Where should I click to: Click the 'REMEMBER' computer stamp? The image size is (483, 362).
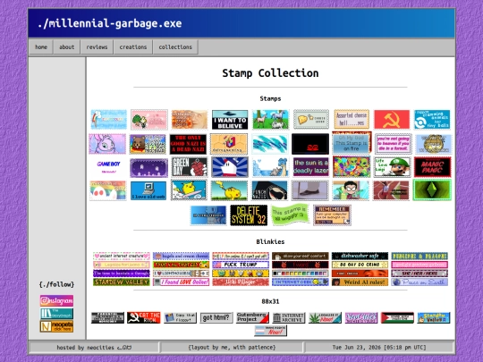332,215
